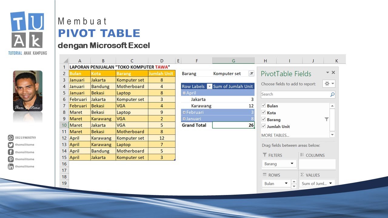Select column A header
388x218 pixels.
(x=80, y=61)
